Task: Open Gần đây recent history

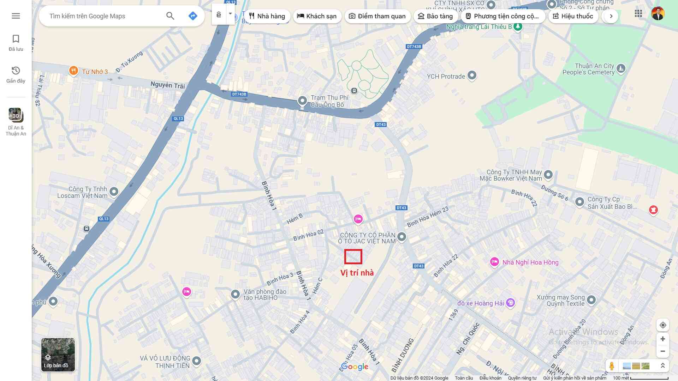Action: [16, 74]
